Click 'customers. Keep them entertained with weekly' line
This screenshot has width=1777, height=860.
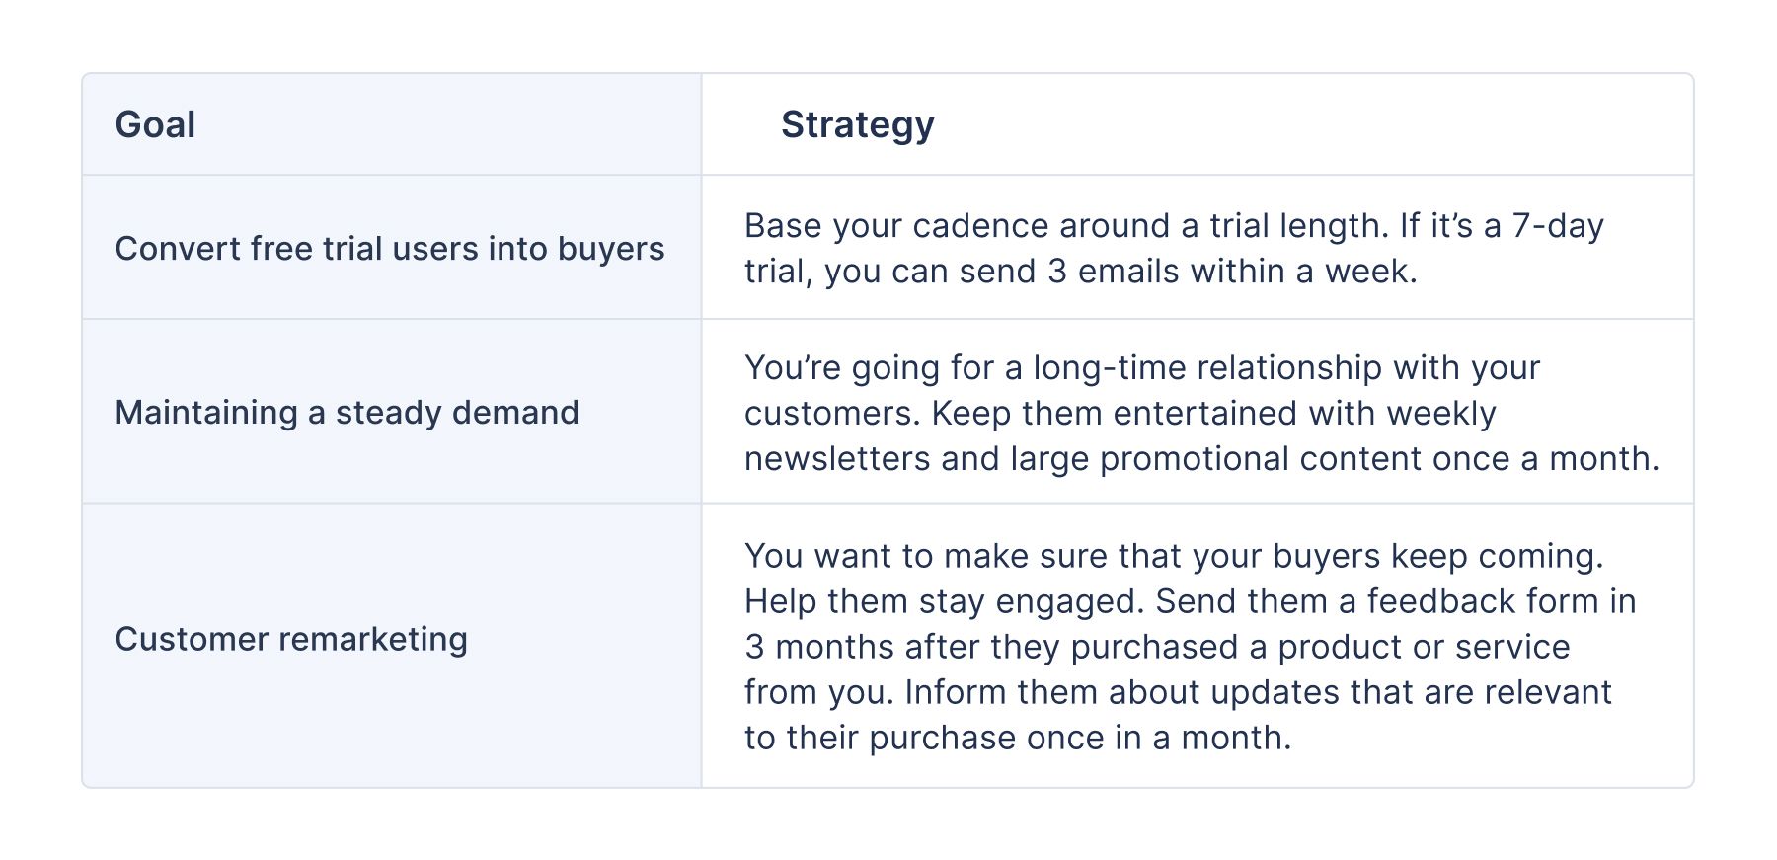coord(1120,414)
